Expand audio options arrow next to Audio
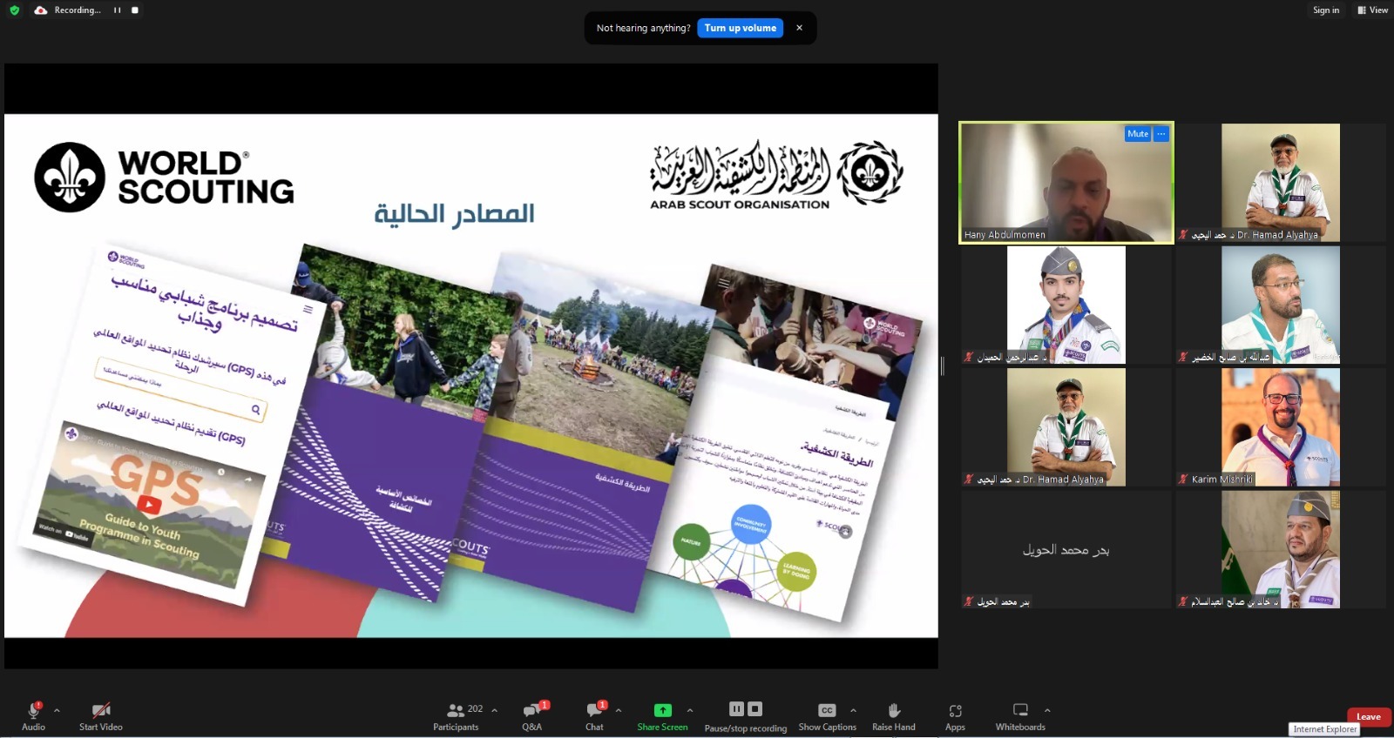 coord(57,710)
